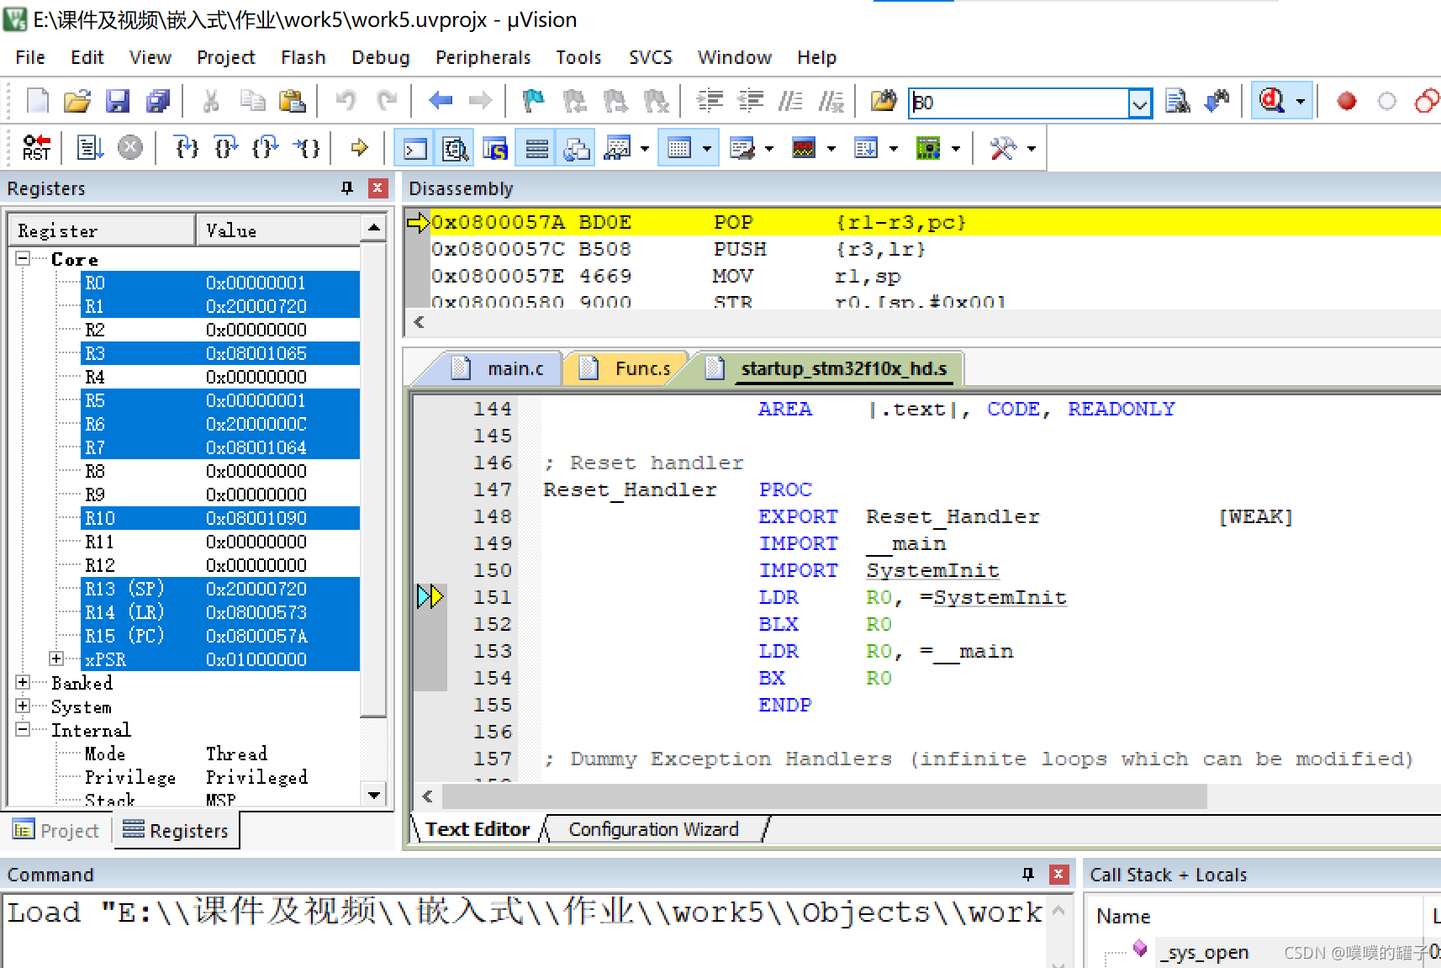Click the Run icon in debug toolbar
Viewport: 1441px width, 968px height.
90,148
